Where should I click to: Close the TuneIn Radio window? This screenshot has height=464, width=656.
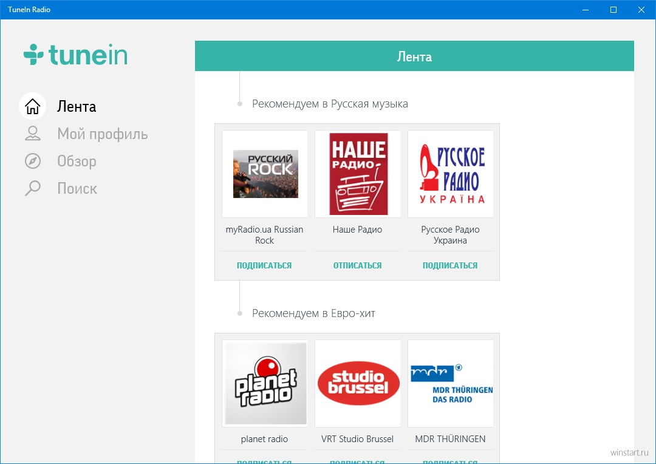click(641, 10)
